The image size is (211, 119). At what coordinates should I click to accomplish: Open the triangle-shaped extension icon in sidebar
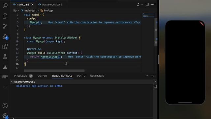[5, 67]
